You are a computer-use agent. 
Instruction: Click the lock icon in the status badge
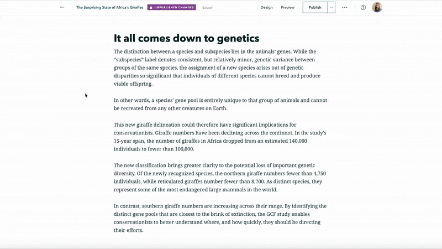(x=151, y=8)
